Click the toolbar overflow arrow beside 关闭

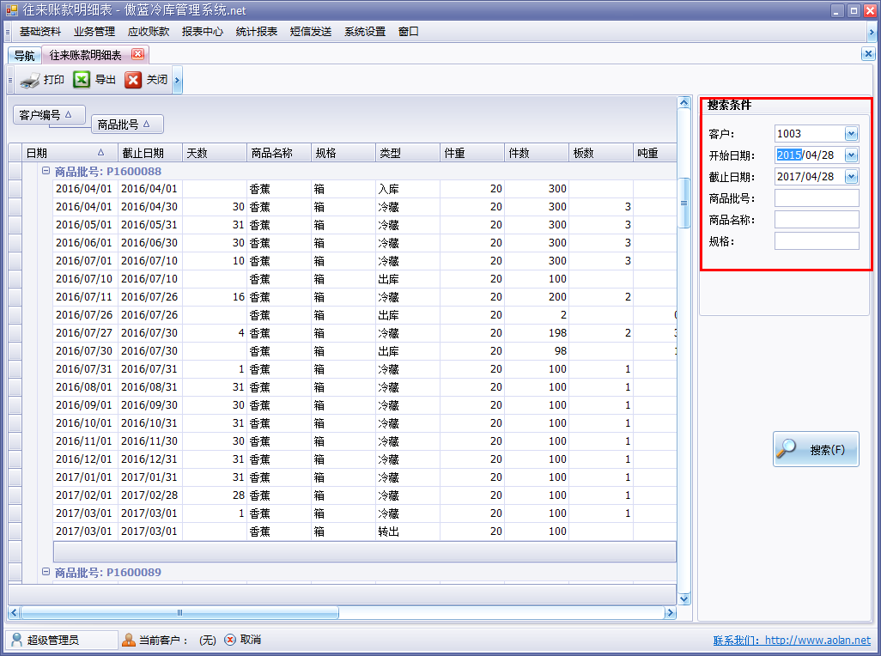click(177, 81)
